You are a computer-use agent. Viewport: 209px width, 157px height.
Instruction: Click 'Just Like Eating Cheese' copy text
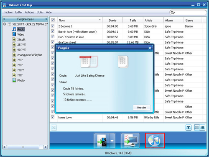click(89, 75)
